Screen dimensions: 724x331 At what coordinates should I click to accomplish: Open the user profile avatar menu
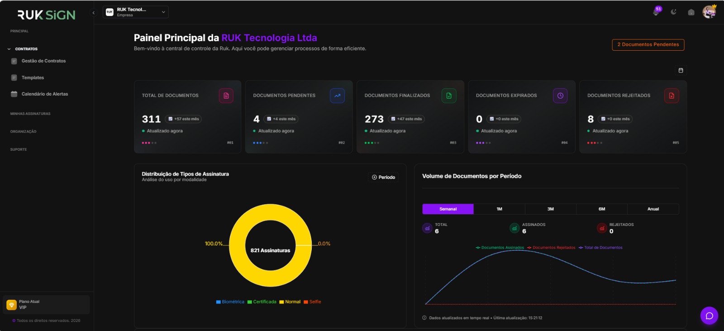(709, 12)
